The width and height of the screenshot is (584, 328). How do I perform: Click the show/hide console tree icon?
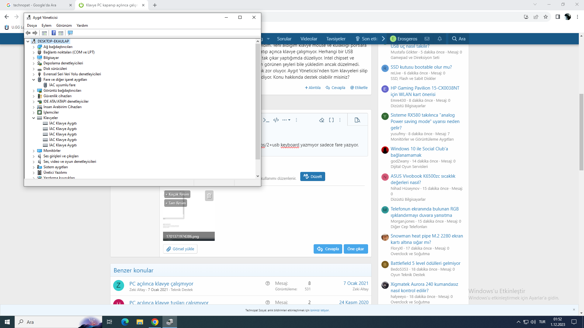click(44, 33)
